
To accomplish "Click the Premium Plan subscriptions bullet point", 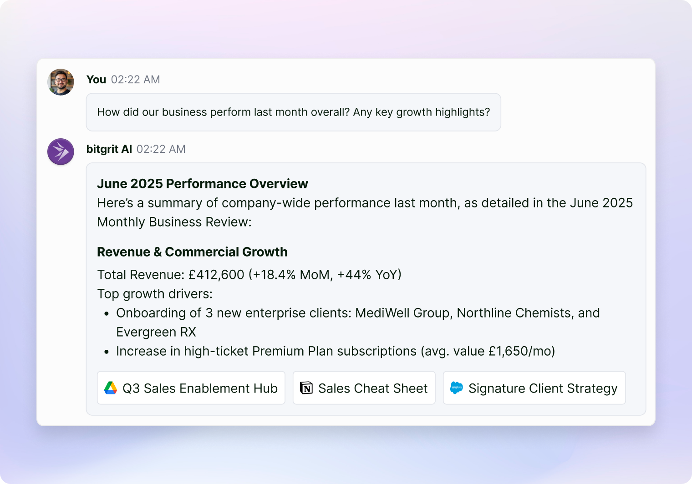I will [x=336, y=351].
